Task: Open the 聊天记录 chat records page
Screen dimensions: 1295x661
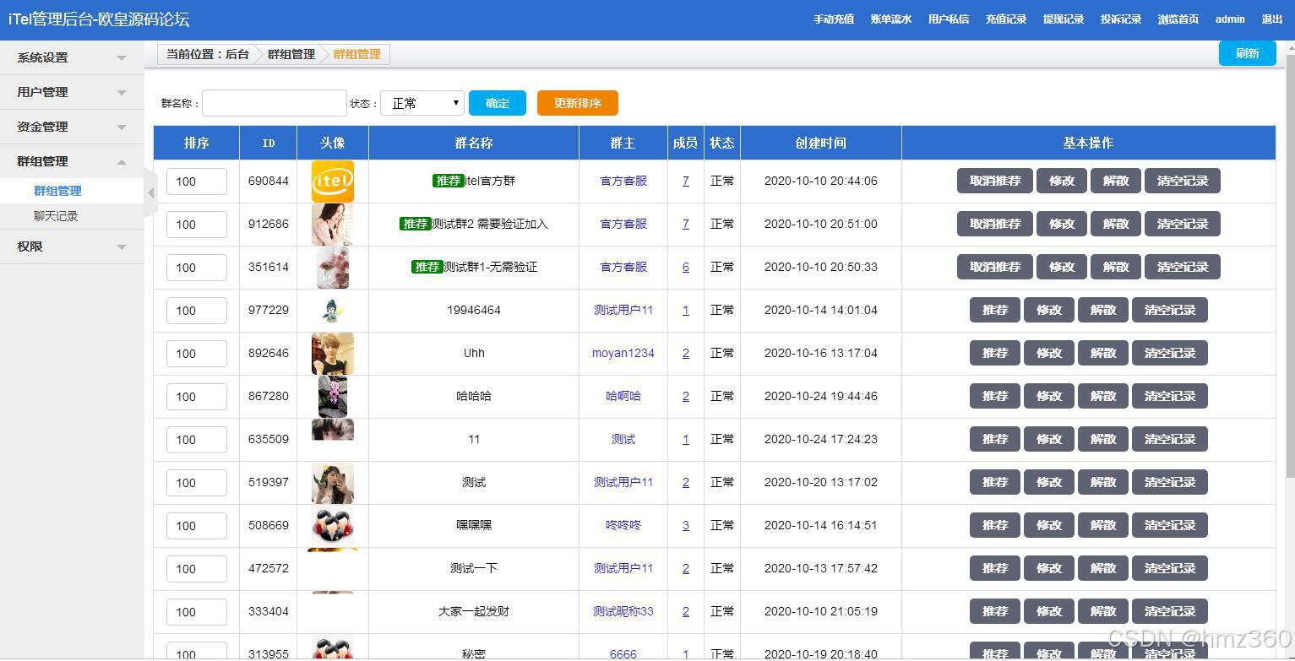Action: click(57, 216)
